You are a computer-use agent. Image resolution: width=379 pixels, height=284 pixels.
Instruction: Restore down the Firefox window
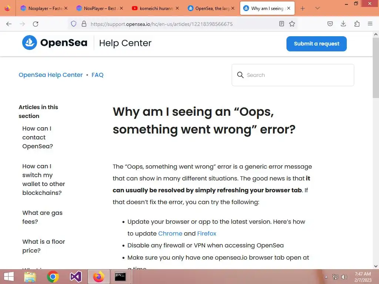point(356,4)
